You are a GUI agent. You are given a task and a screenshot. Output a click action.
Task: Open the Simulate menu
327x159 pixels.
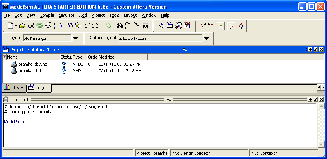[67, 15]
